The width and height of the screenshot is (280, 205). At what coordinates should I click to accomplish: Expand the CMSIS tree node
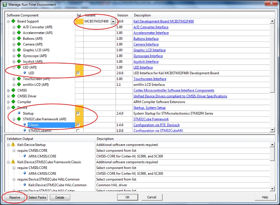(8, 91)
